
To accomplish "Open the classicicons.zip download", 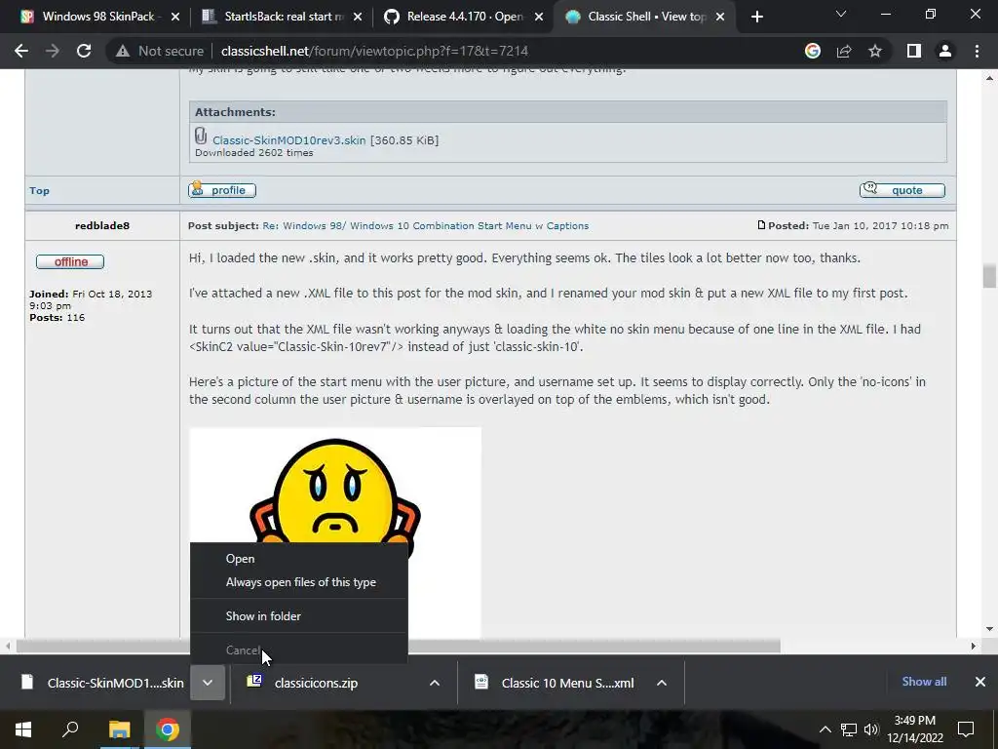I will [325, 683].
